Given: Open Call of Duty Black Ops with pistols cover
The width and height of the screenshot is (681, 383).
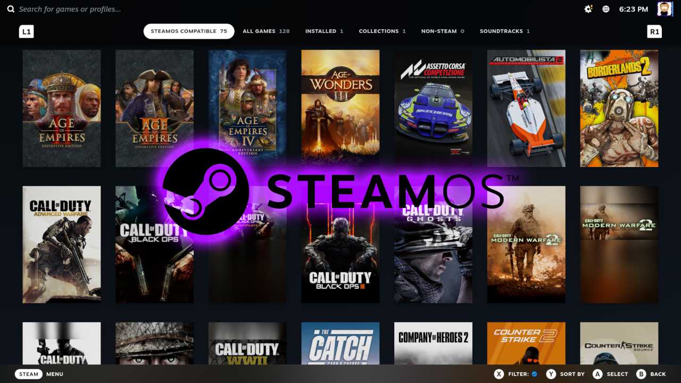Looking at the screenshot, I should pos(154,245).
